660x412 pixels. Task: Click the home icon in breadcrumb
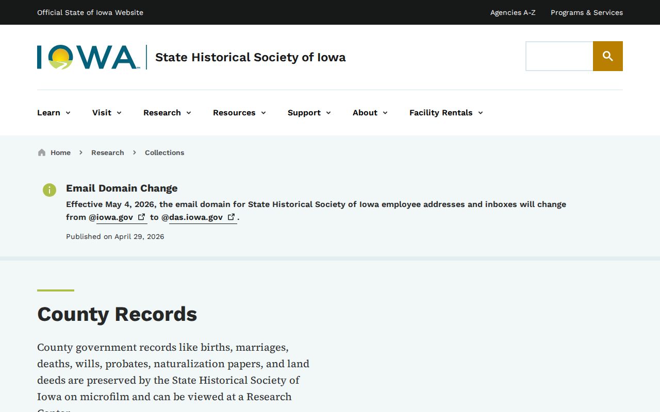(42, 152)
